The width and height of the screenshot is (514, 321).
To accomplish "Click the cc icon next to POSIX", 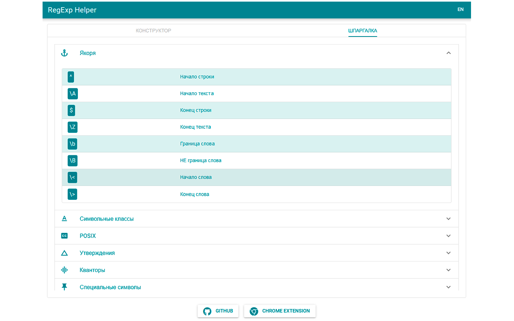I will [64, 236].
